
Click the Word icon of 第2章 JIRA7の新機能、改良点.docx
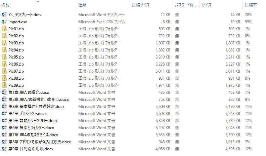point(4,100)
